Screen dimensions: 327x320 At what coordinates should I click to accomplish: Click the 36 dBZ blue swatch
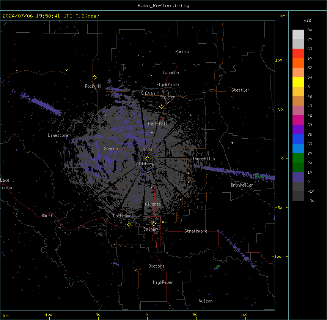[298, 139]
